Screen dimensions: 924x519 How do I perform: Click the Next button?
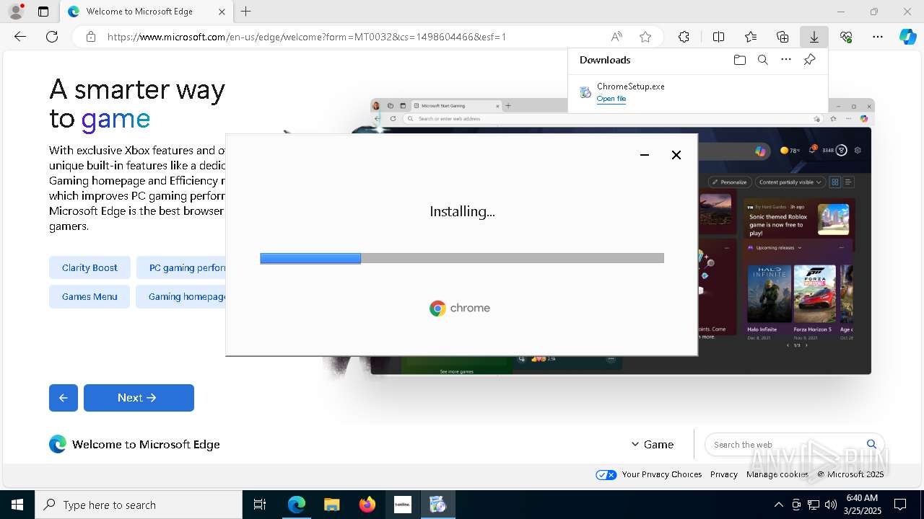coord(139,398)
